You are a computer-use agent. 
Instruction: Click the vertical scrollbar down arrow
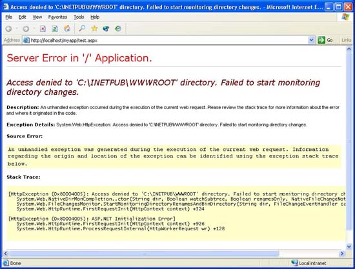point(349,246)
